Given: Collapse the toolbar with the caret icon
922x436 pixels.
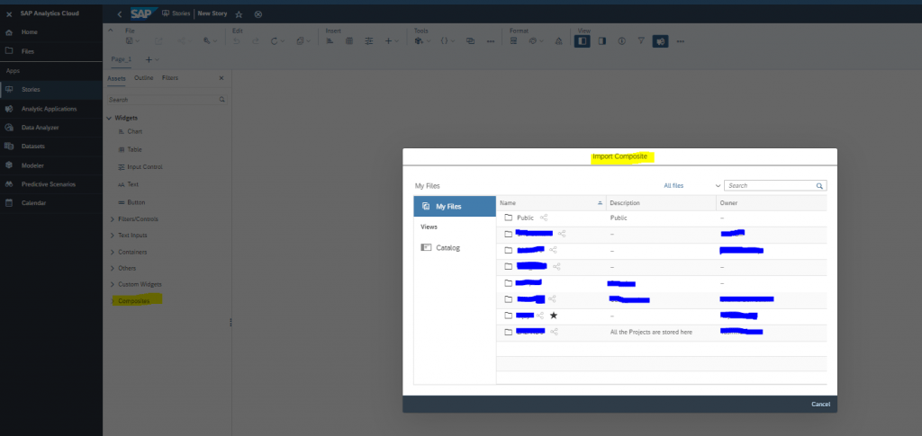Looking at the screenshot, I should coord(110,30).
